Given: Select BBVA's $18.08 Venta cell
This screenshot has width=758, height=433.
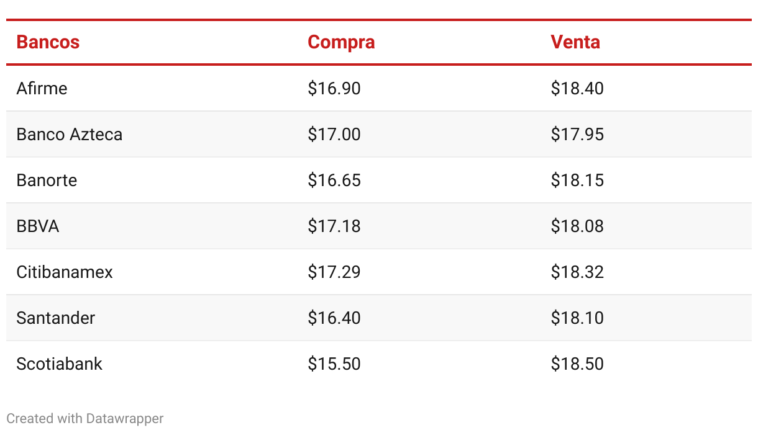Looking at the screenshot, I should point(577,226).
